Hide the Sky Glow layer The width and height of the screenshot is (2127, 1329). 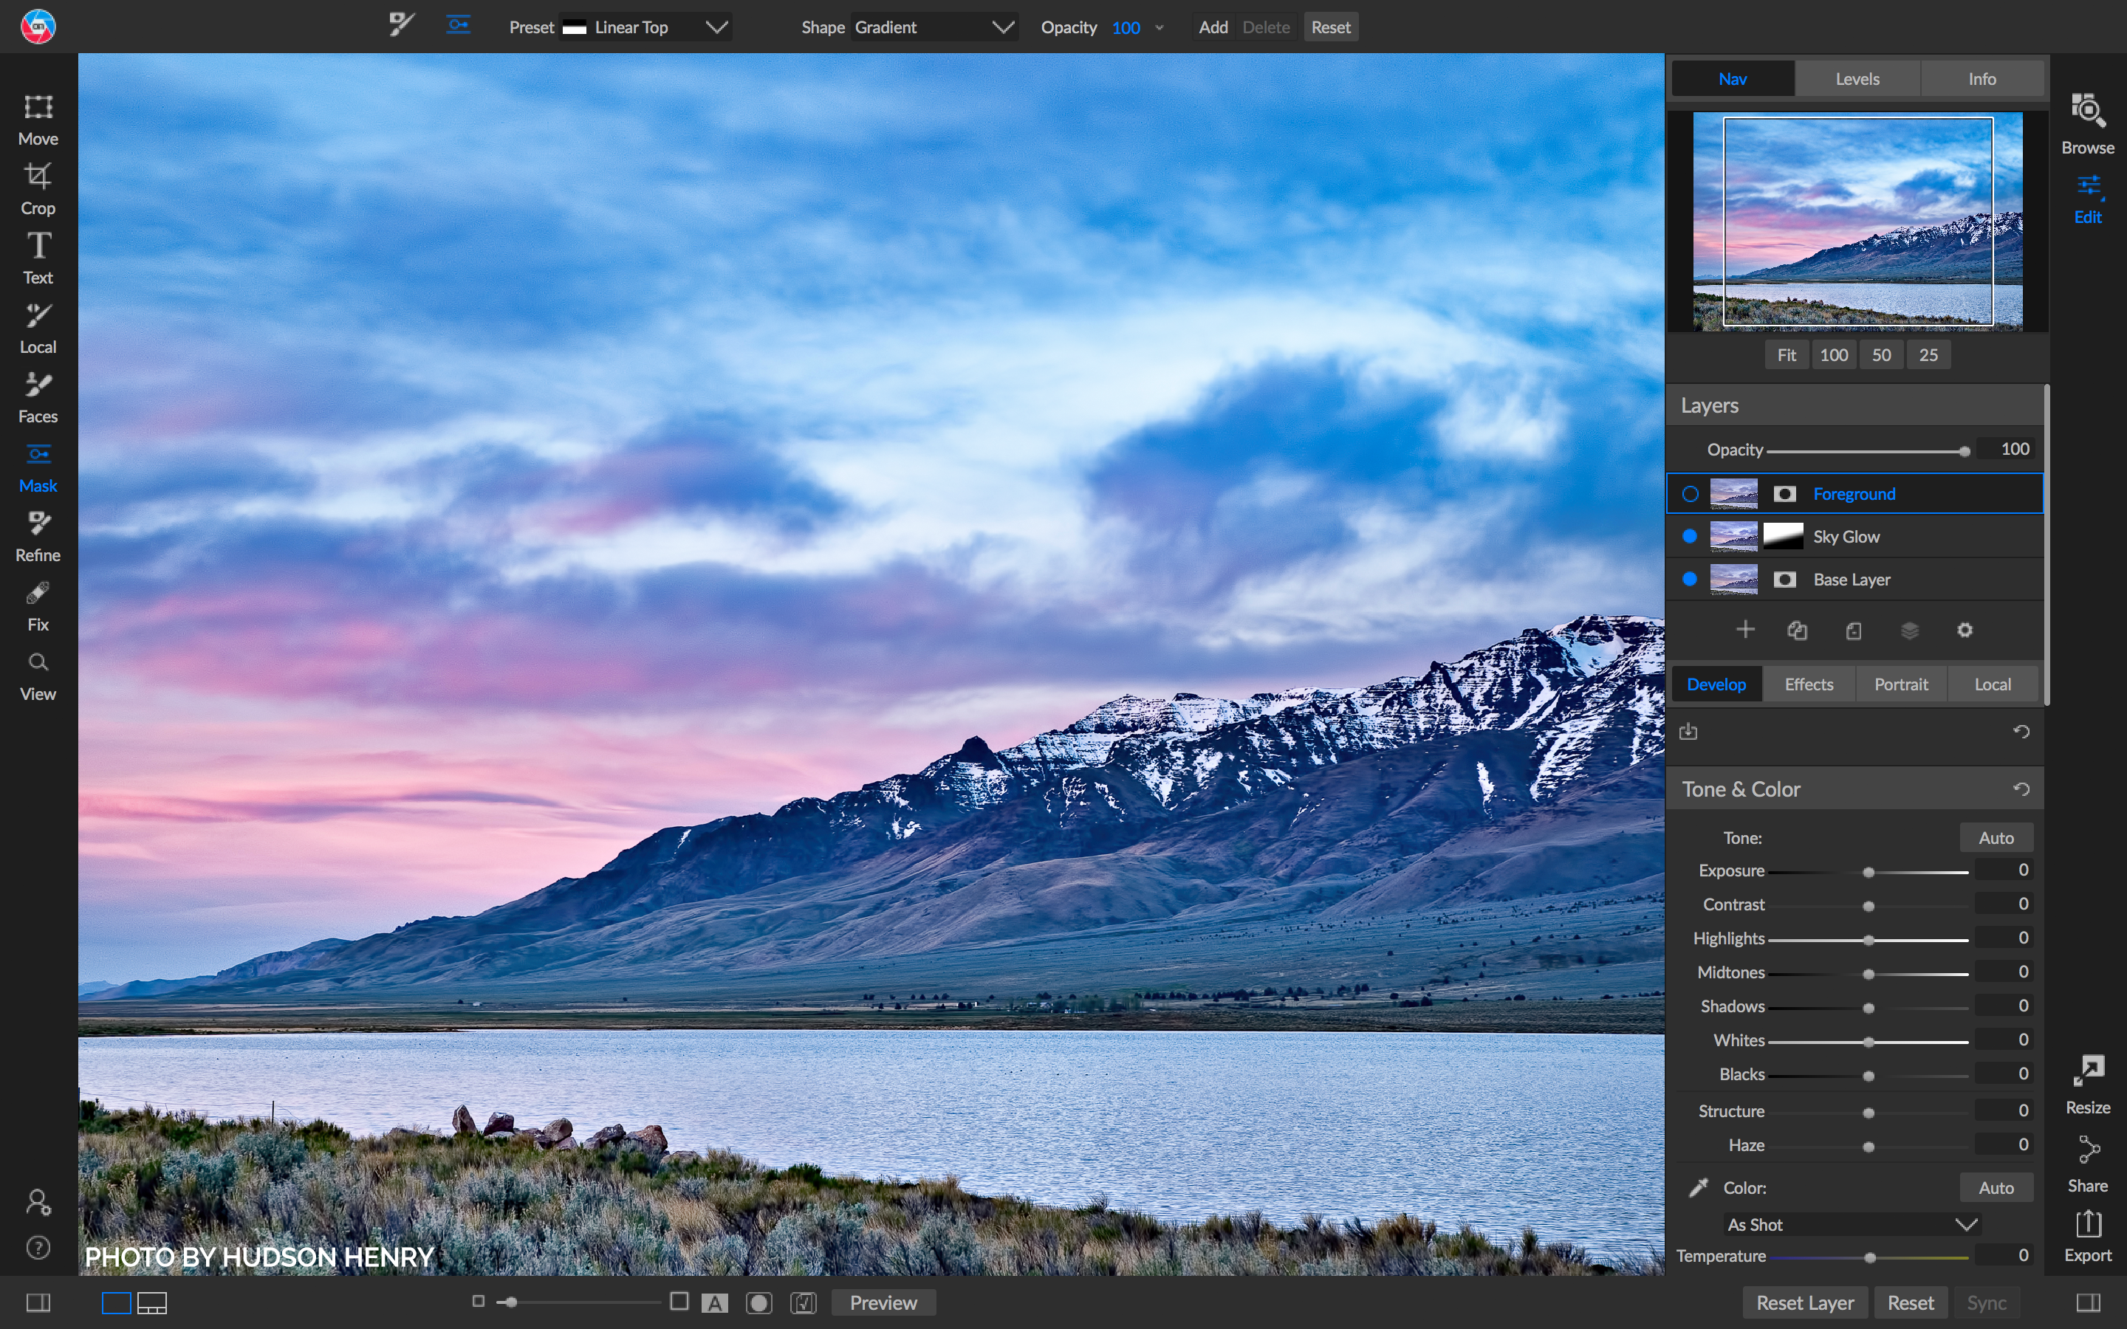[1689, 536]
